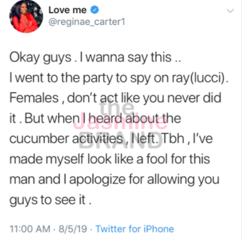Open the @reginae_carter1 handle
This screenshot has height=241, width=242.
(87, 22)
